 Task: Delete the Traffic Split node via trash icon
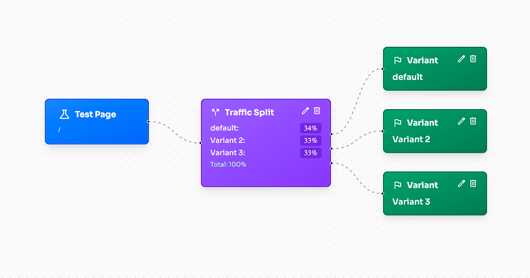click(x=317, y=111)
